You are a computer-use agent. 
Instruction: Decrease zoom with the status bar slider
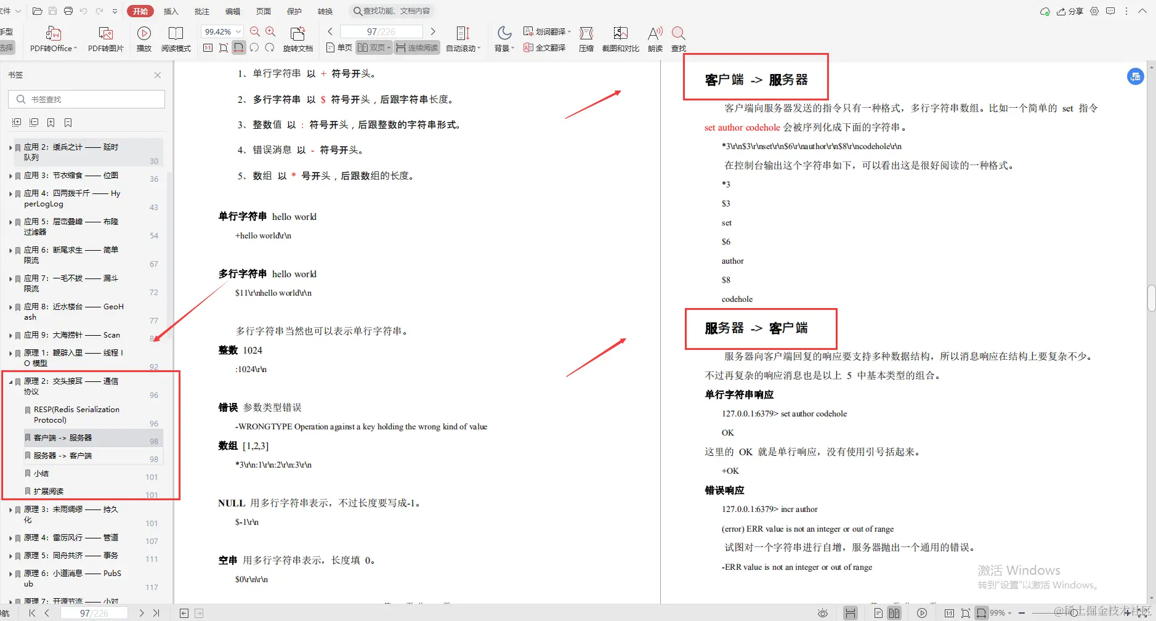tap(1021, 612)
